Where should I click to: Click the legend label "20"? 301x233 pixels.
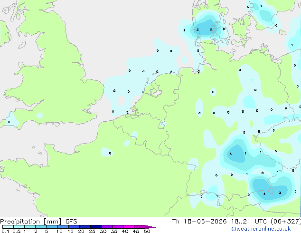coord(81,231)
